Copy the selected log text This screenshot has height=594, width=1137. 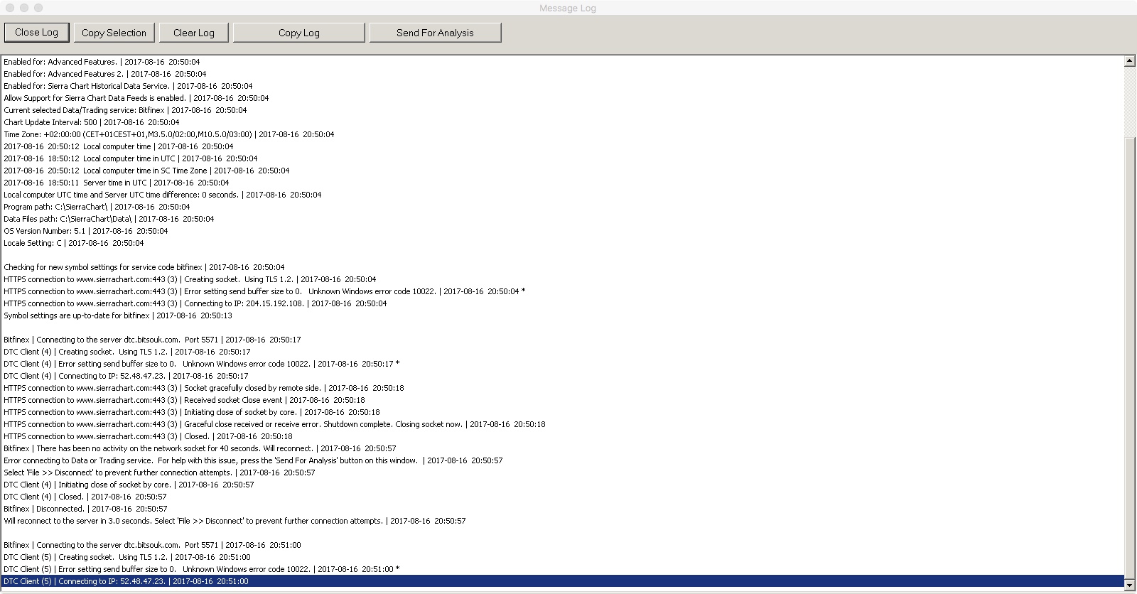point(114,33)
